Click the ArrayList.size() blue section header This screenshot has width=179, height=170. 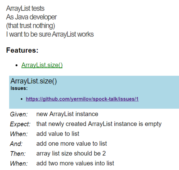click(33, 81)
